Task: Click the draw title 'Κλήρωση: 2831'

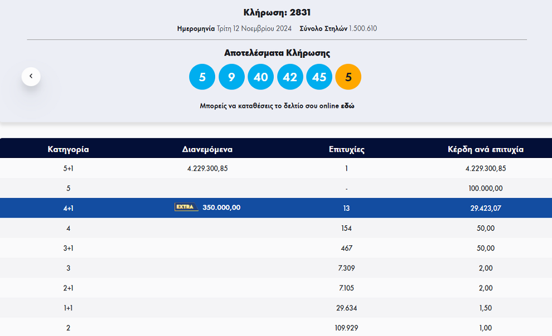Action: [x=277, y=12]
